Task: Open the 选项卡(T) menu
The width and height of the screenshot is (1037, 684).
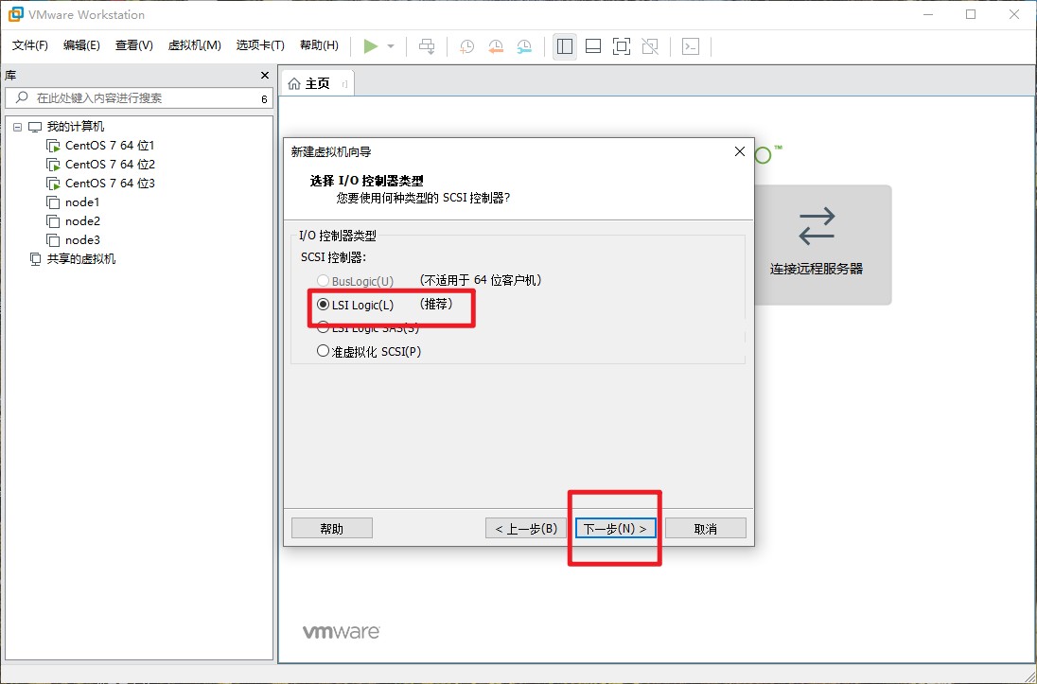Action: [260, 45]
